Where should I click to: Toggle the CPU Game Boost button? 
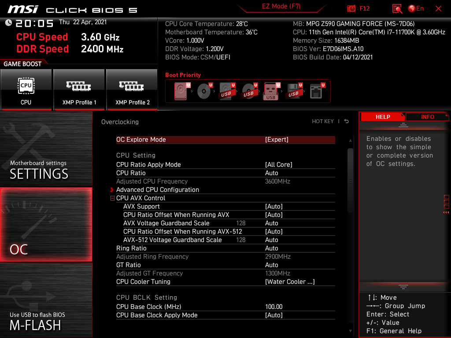pyautogui.click(x=26, y=90)
